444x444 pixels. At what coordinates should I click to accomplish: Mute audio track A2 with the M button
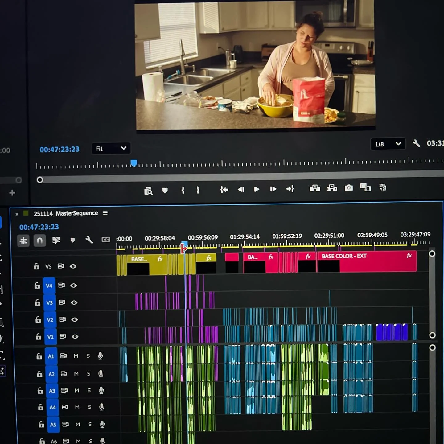76,374
